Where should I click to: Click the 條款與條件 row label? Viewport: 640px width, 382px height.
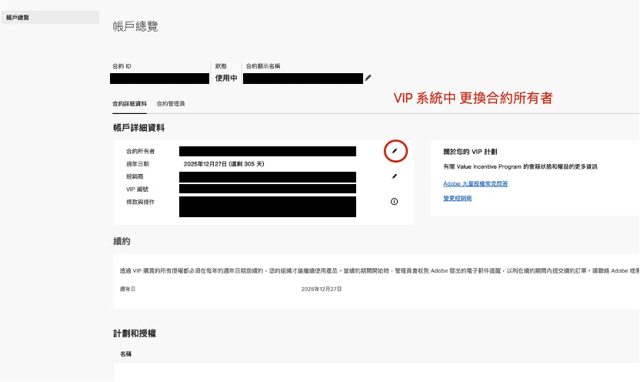point(141,202)
